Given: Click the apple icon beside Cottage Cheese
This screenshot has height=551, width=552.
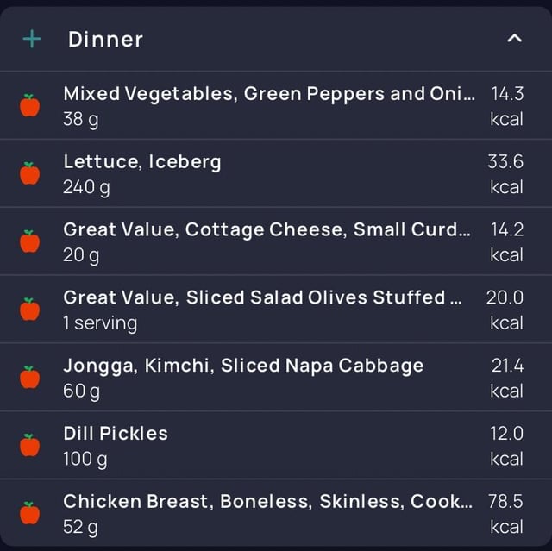Looking at the screenshot, I should click(x=29, y=241).
